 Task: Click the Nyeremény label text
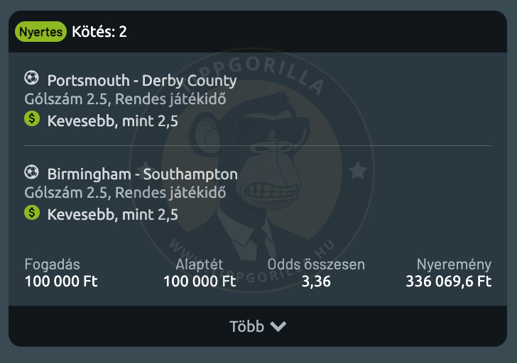(x=454, y=264)
